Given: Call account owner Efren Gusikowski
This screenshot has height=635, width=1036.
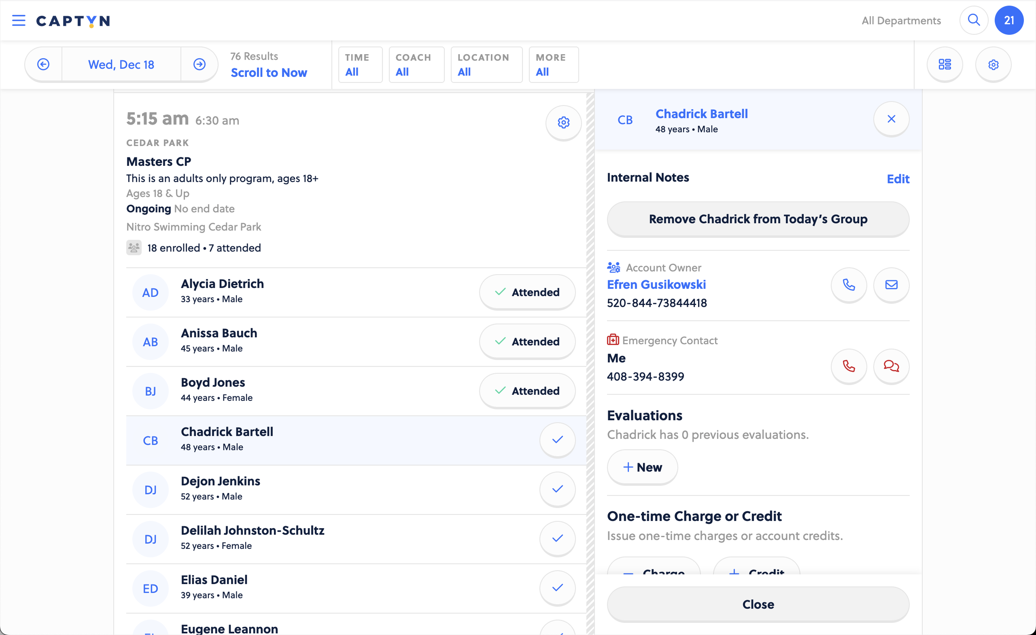Looking at the screenshot, I should pos(849,285).
